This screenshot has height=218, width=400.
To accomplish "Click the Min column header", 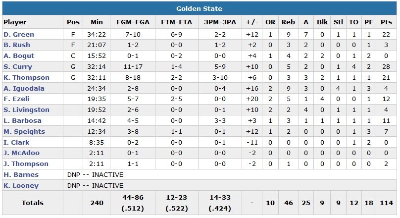I will click(97, 22).
